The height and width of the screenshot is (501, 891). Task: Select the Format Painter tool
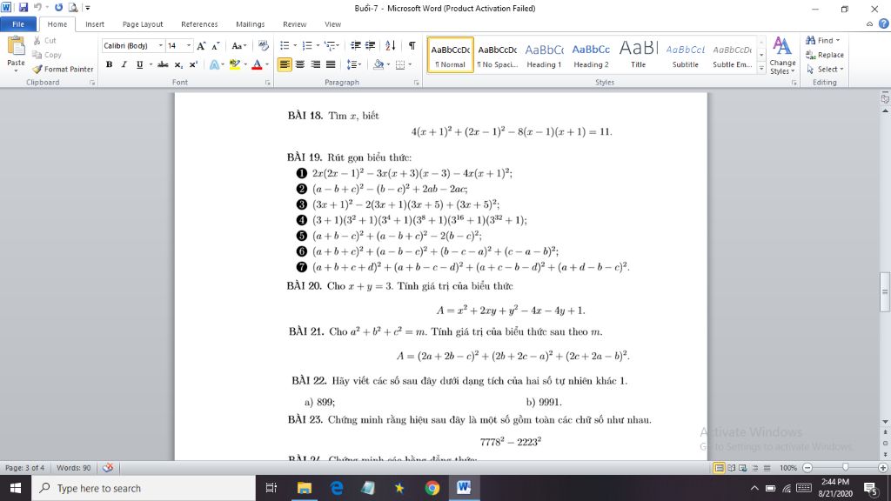[63, 69]
